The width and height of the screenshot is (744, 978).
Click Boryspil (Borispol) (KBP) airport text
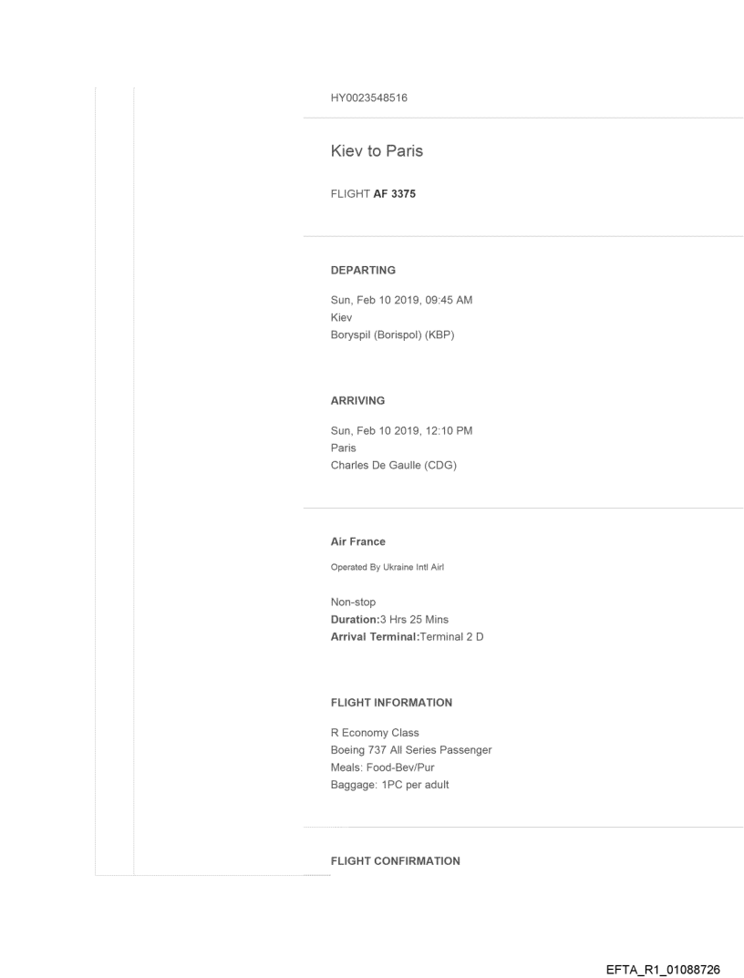(x=392, y=334)
